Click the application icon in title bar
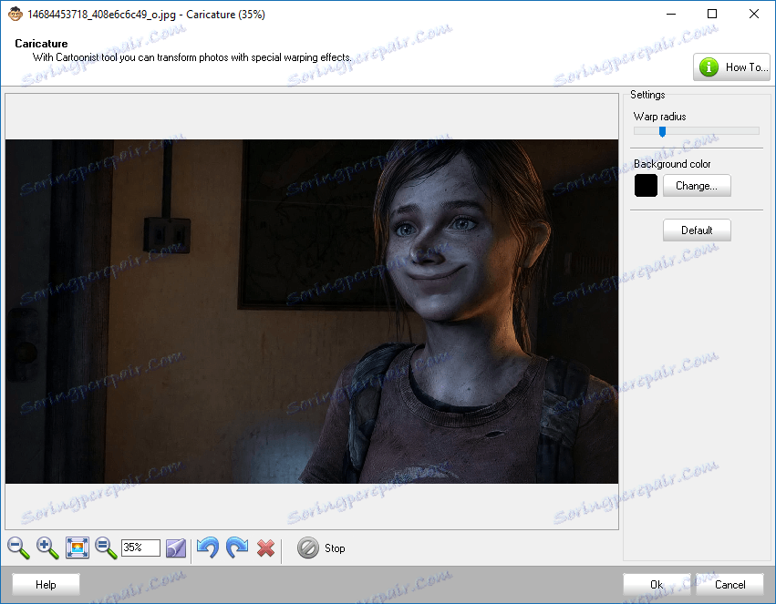 15,14
